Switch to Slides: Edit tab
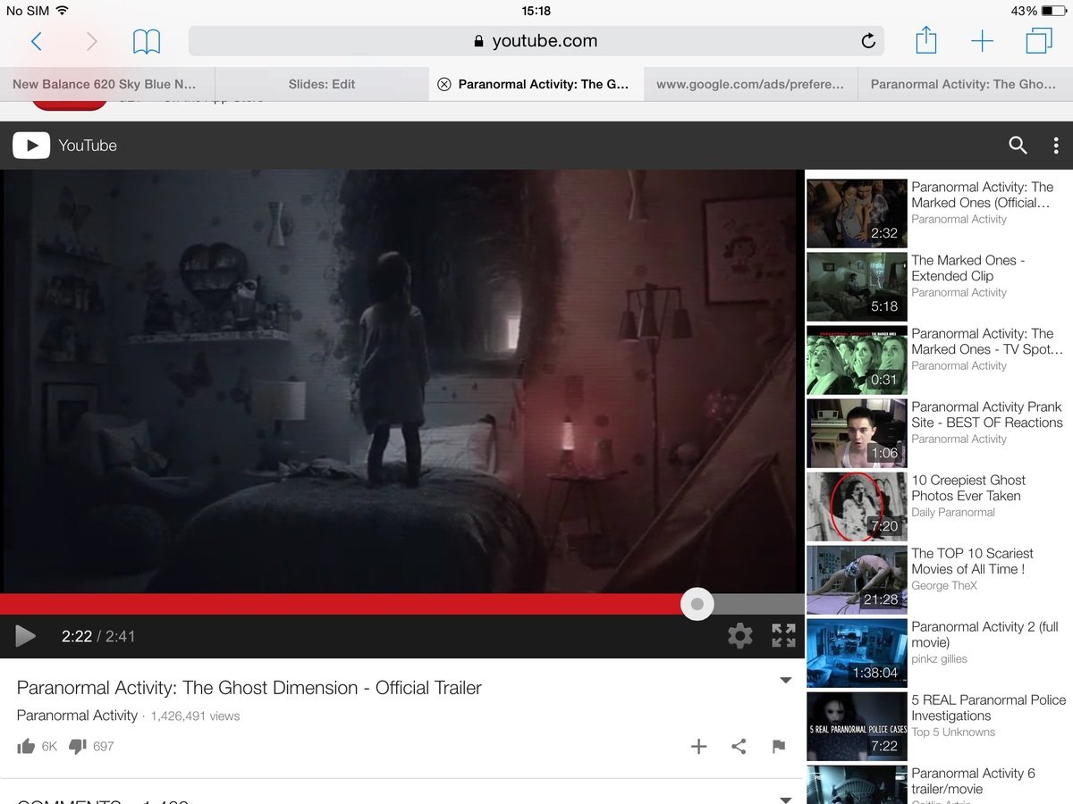Viewport: 1073px width, 804px height. click(322, 84)
